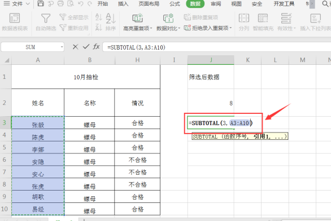Click the cell containing 陈虎
The width and height of the screenshot is (331, 221).
pyautogui.click(x=38, y=135)
